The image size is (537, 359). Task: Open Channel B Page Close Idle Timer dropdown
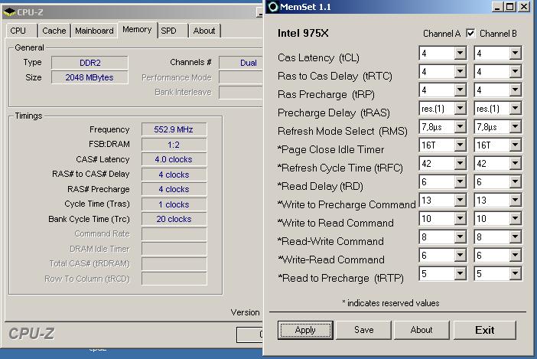515,145
